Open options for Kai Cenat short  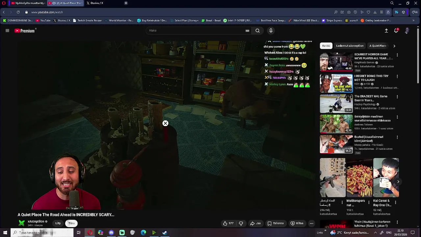395,202
